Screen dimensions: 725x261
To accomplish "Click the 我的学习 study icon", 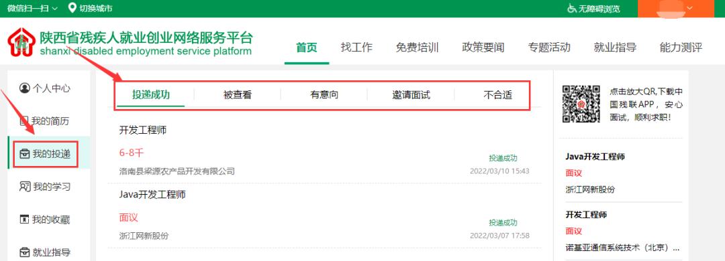I will [x=25, y=187].
